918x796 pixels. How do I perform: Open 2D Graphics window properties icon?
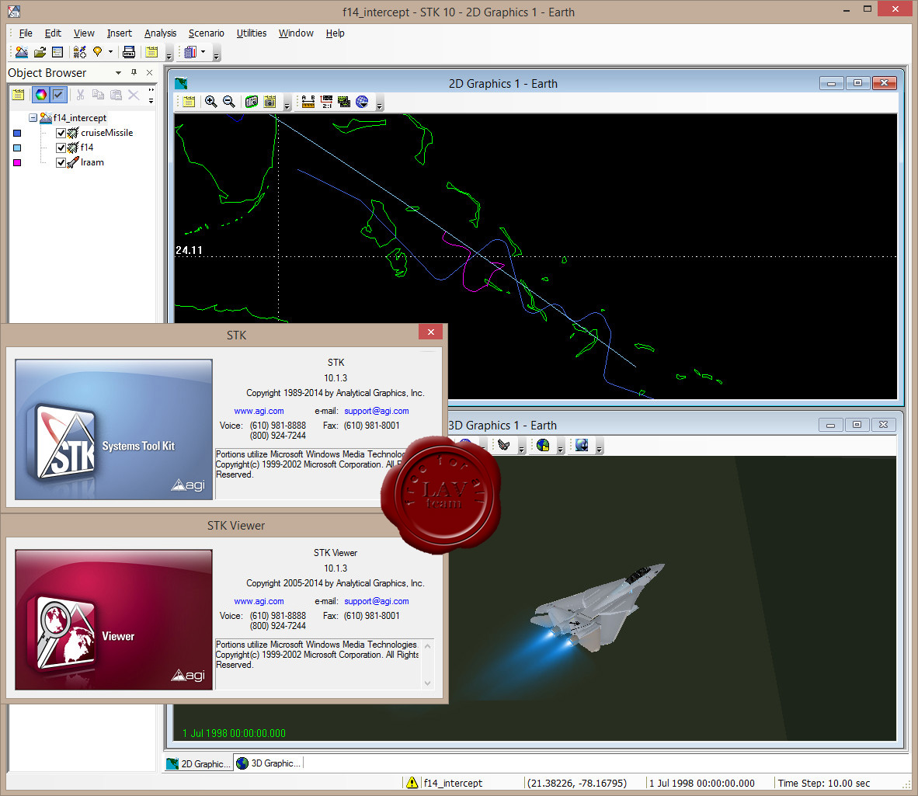(x=189, y=102)
